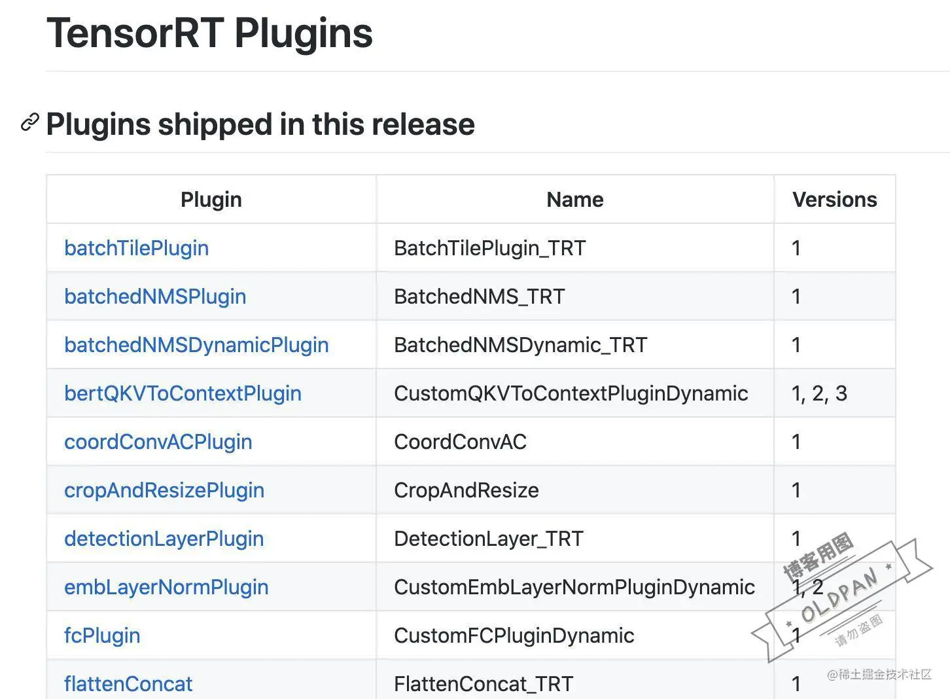
Task: Select the BatchedNMS_TRT name cell
Action: click(479, 296)
